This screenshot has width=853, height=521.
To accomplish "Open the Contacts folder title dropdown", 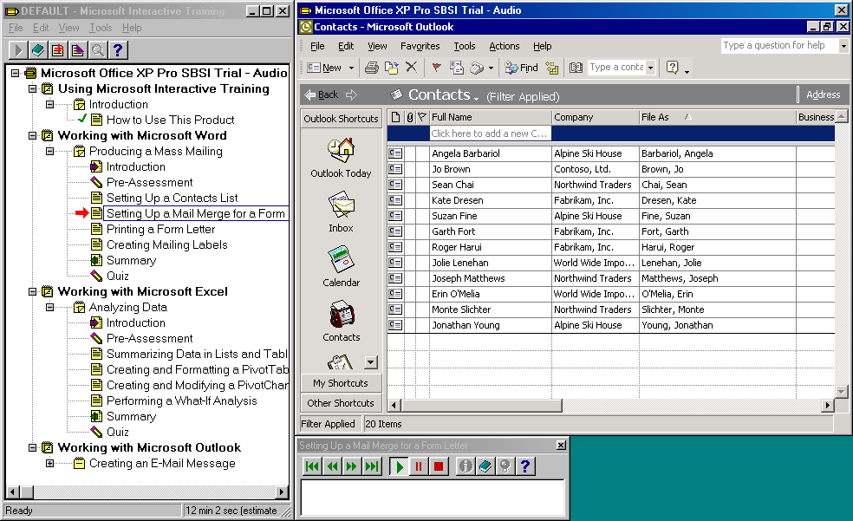I will [x=476, y=97].
